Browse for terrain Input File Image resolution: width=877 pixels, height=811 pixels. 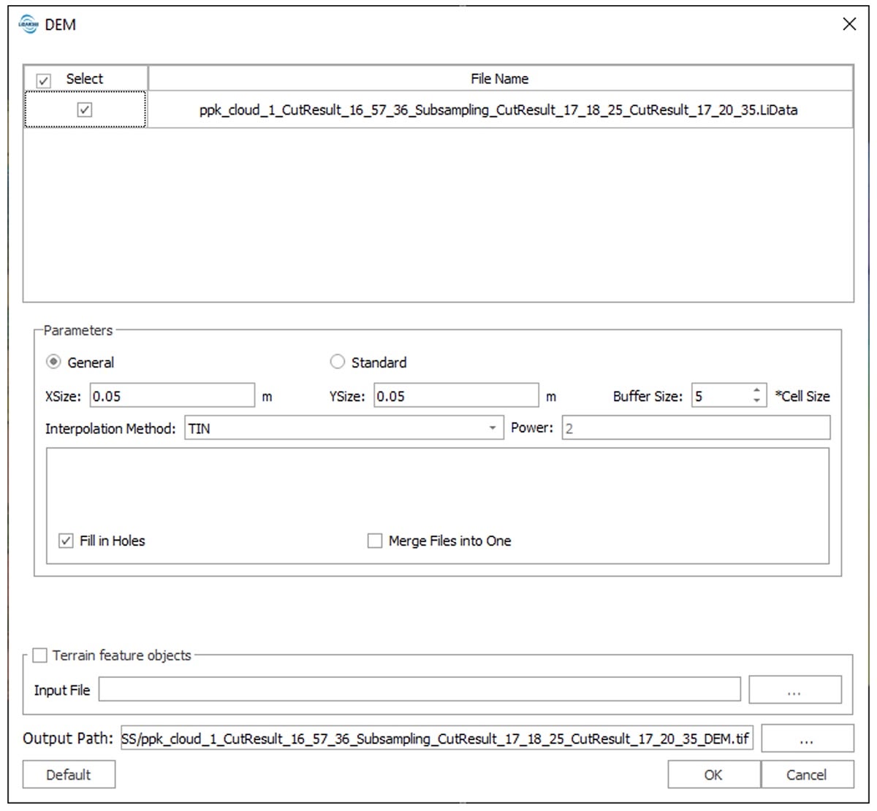pyautogui.click(x=794, y=690)
